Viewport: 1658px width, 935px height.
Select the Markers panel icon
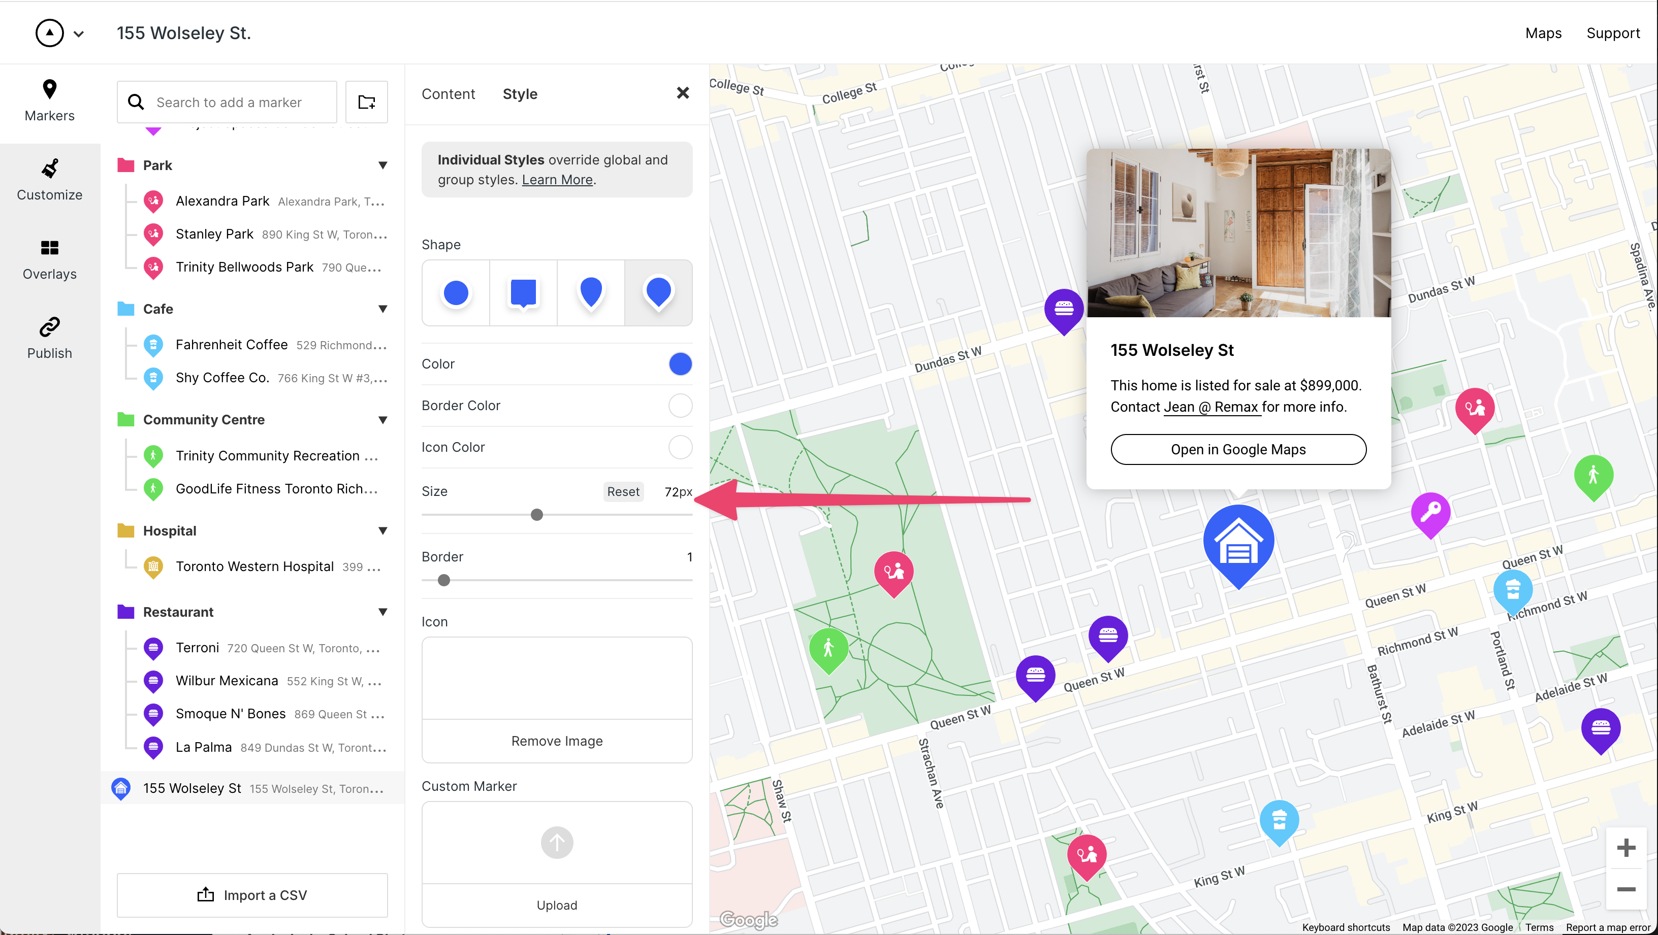tap(50, 99)
